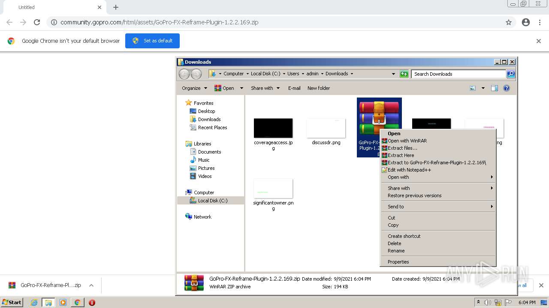
Task: Dismiss the default browser infobar
Action: click(539, 41)
